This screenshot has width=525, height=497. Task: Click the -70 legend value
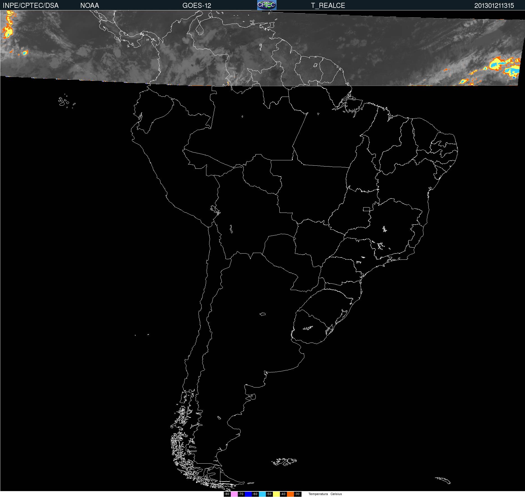click(x=241, y=494)
